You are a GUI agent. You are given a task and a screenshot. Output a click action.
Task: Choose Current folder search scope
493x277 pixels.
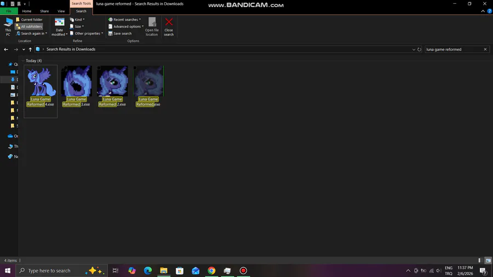[x=29, y=20]
